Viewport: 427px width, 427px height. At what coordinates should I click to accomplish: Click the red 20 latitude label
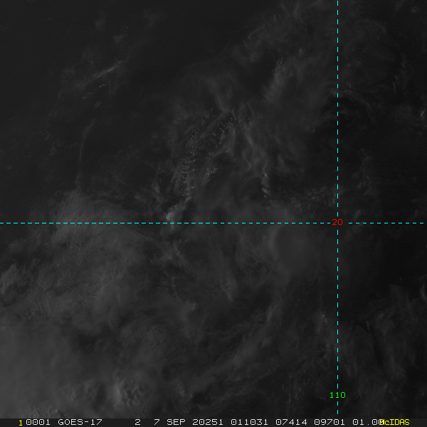pos(337,222)
